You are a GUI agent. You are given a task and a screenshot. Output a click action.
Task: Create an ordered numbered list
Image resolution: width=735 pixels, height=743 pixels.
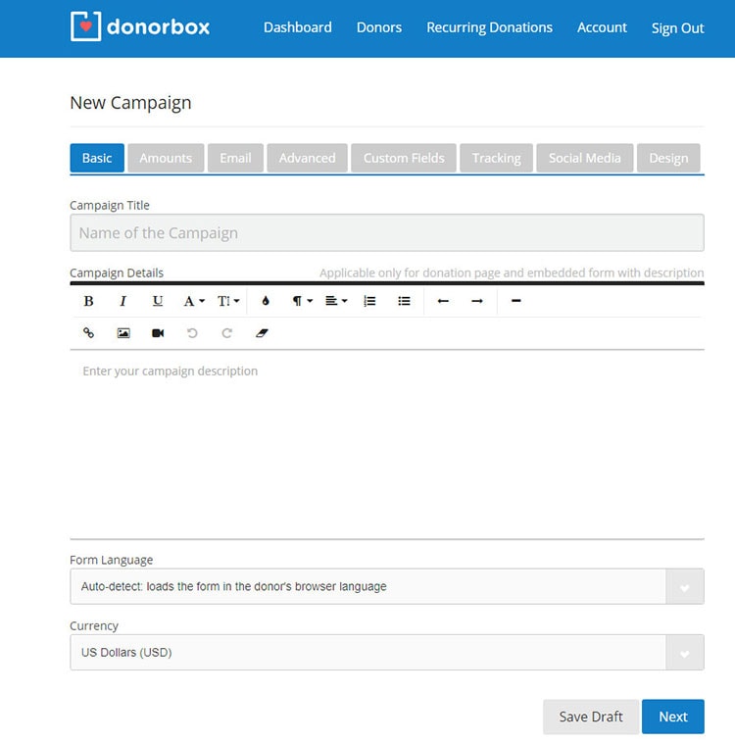click(369, 301)
